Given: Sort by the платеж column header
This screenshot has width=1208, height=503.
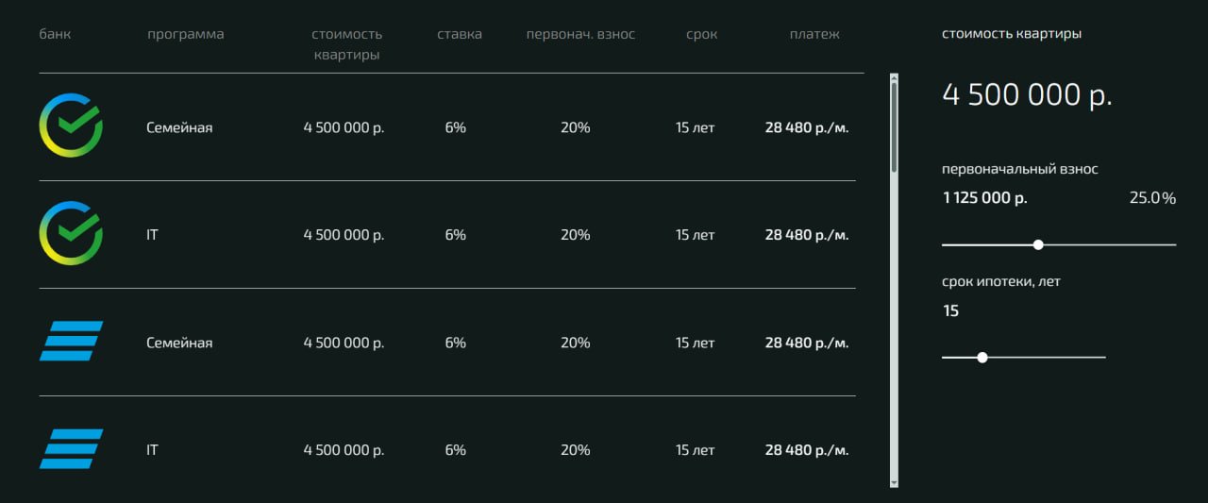Looking at the screenshot, I should (814, 35).
